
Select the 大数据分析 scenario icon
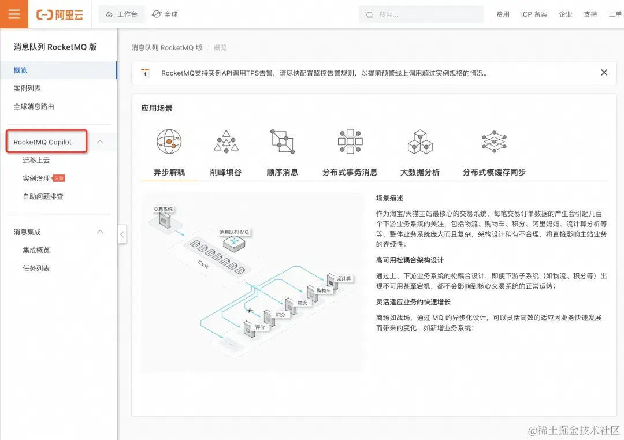pos(420,140)
